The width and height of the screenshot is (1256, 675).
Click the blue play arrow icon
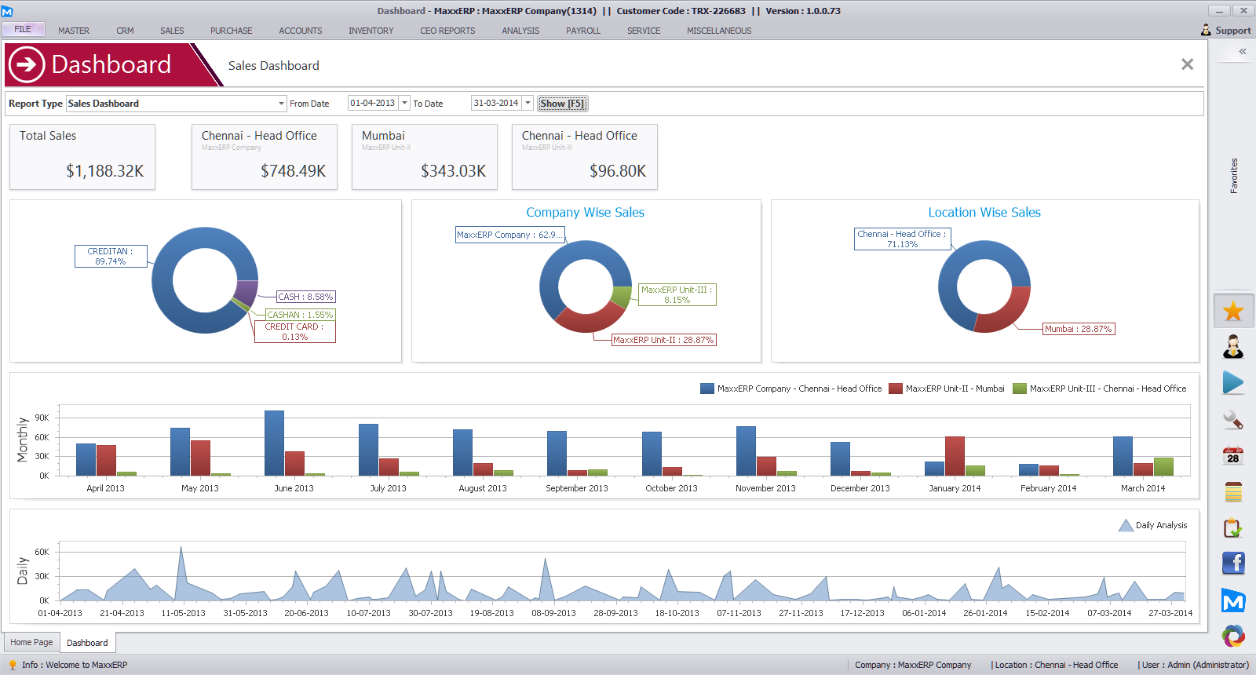tap(1233, 383)
